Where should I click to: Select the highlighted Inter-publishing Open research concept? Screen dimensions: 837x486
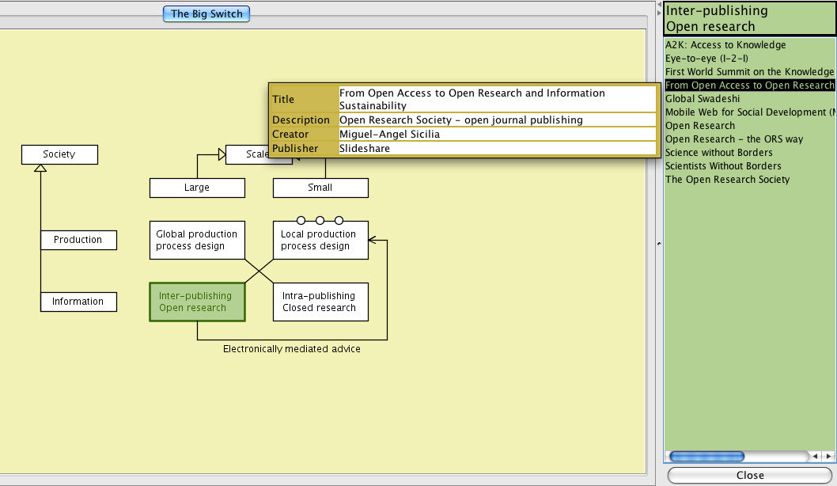tap(197, 302)
